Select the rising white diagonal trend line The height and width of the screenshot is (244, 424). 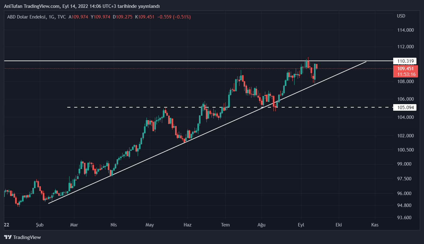pos(207,132)
